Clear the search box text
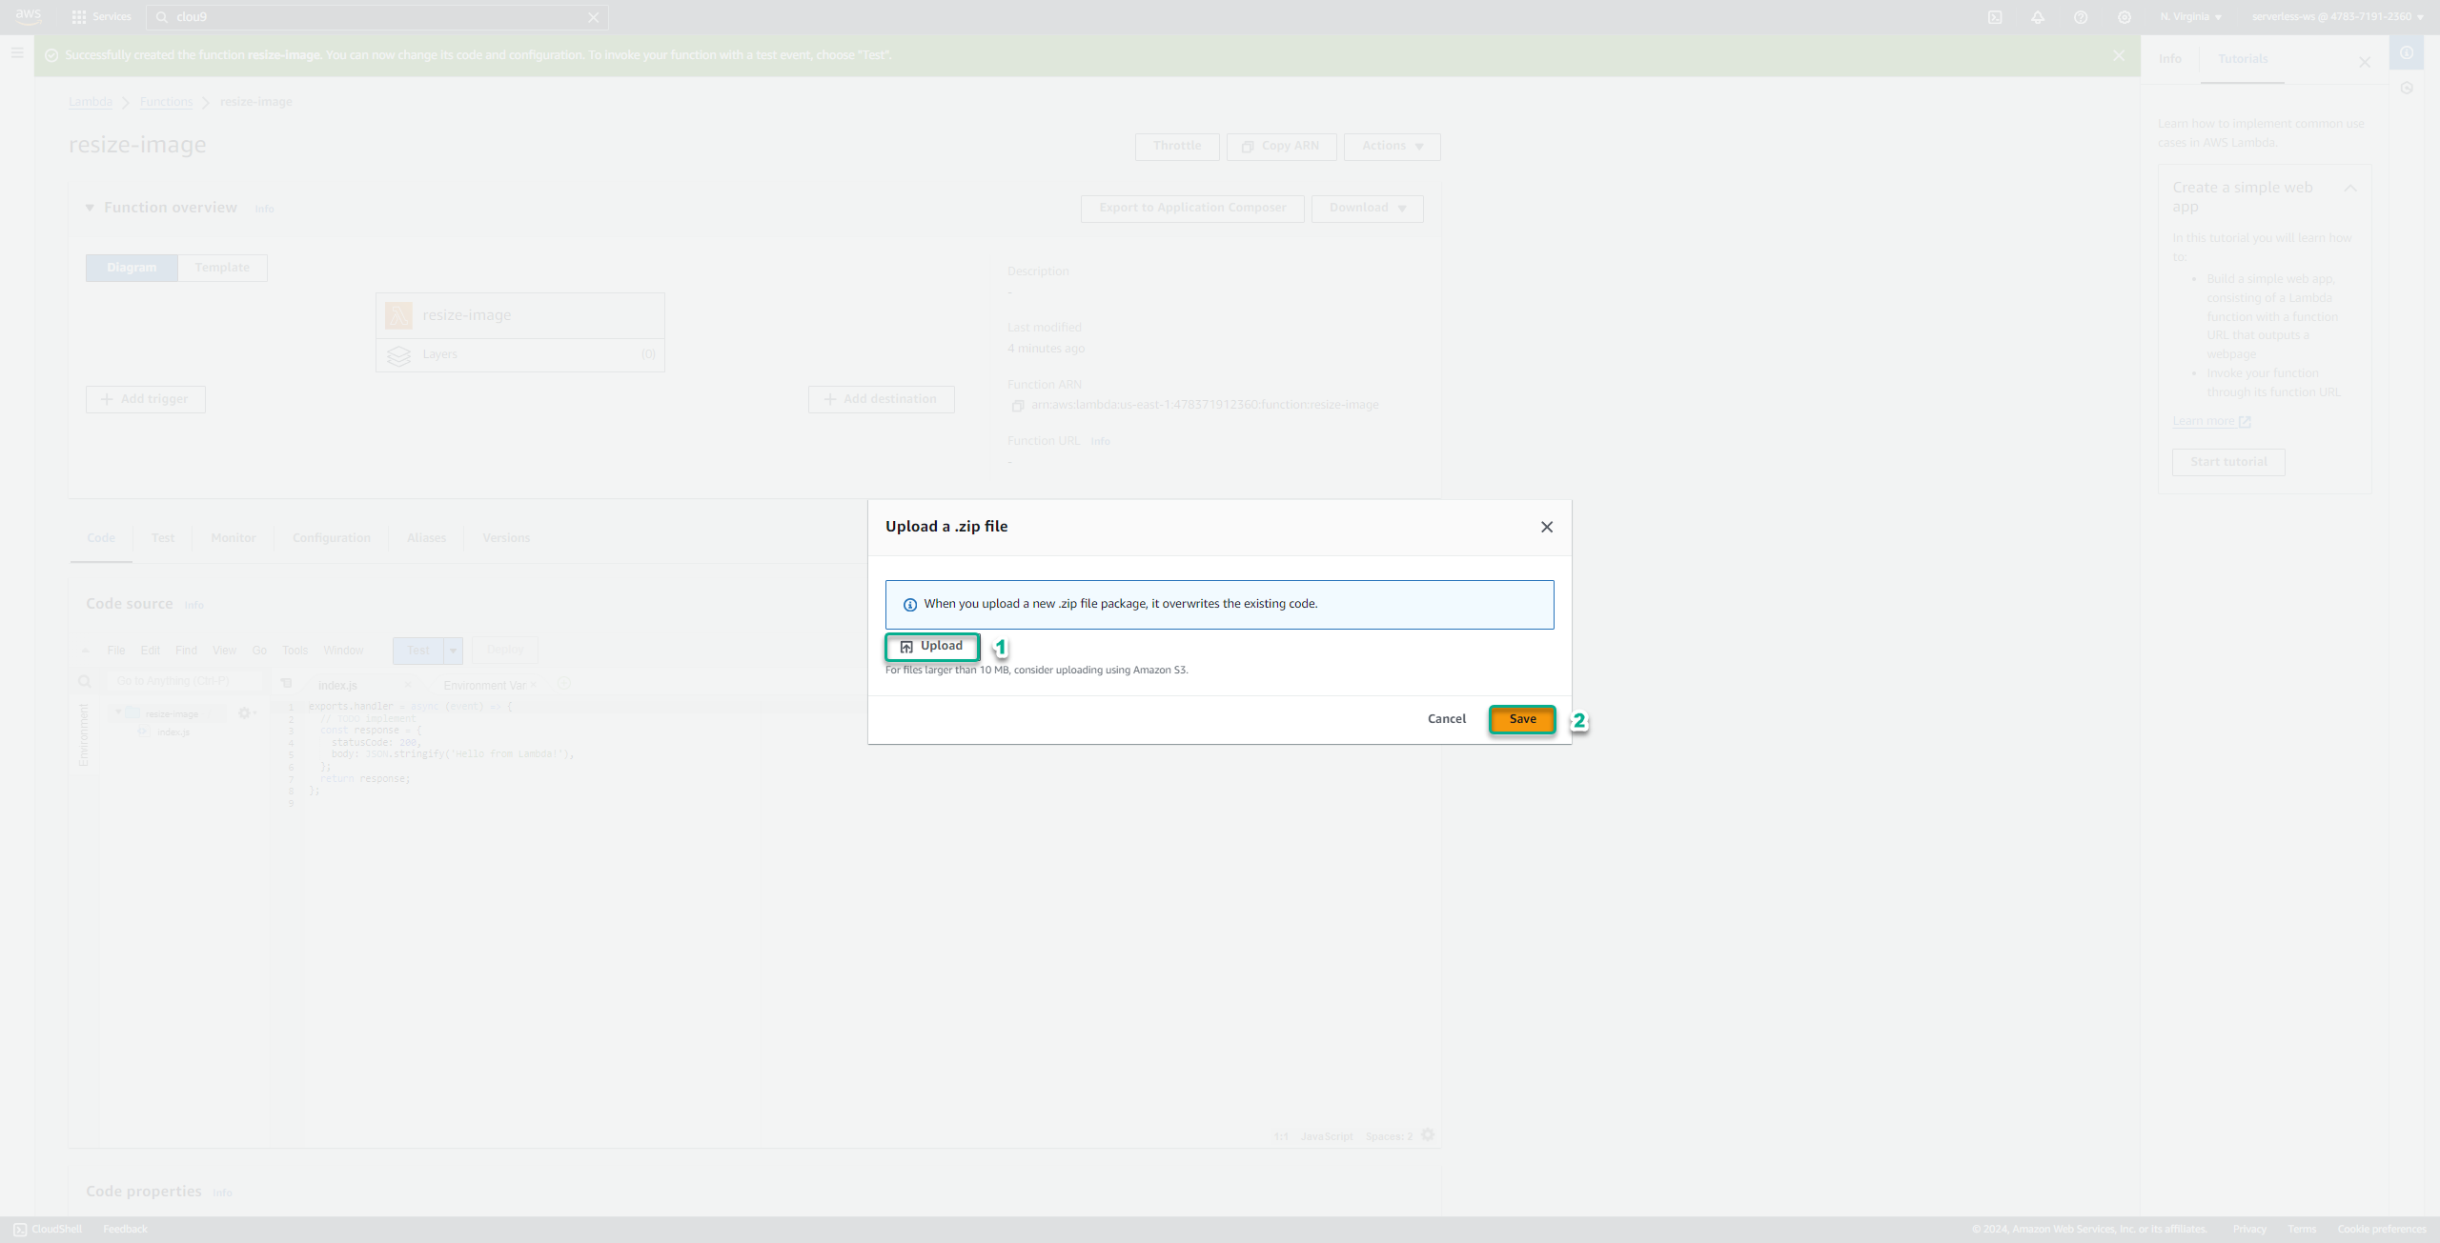 coord(594,17)
